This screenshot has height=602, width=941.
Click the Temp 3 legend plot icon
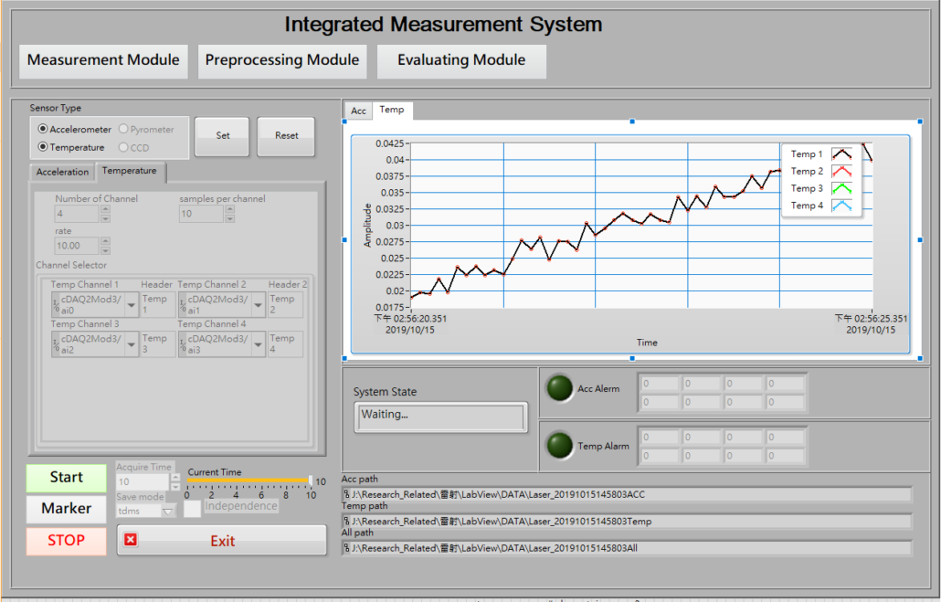pyautogui.click(x=841, y=189)
